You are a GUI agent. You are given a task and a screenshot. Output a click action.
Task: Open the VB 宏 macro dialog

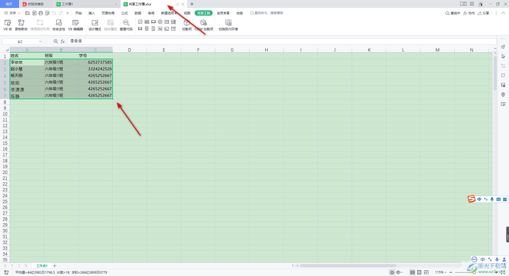tap(8, 25)
